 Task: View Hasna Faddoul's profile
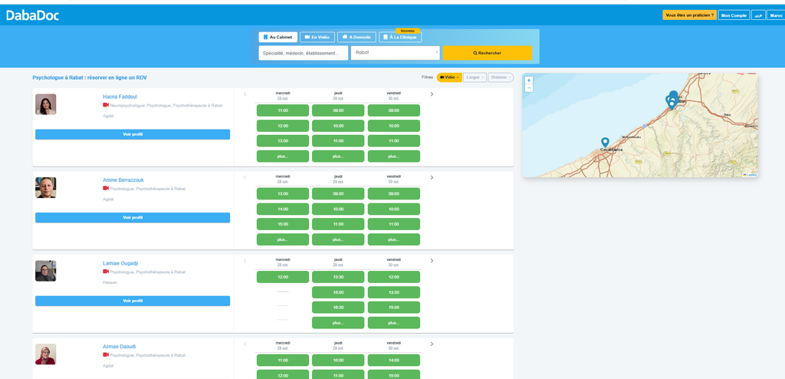133,134
